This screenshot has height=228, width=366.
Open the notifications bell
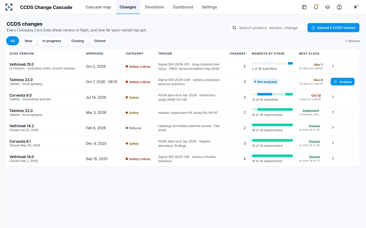click(x=316, y=7)
